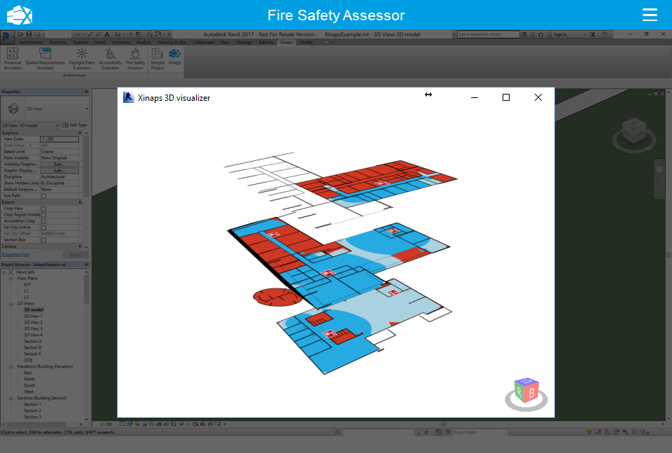Close the Project Browser panel
672x453 pixels.
point(86,265)
